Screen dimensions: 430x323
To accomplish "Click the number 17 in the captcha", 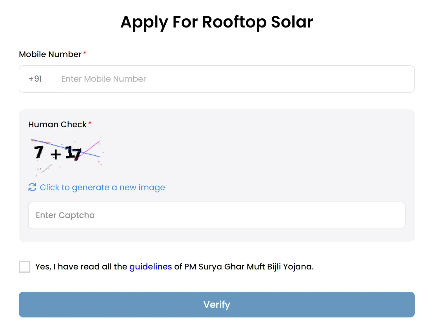I will click(x=73, y=153).
